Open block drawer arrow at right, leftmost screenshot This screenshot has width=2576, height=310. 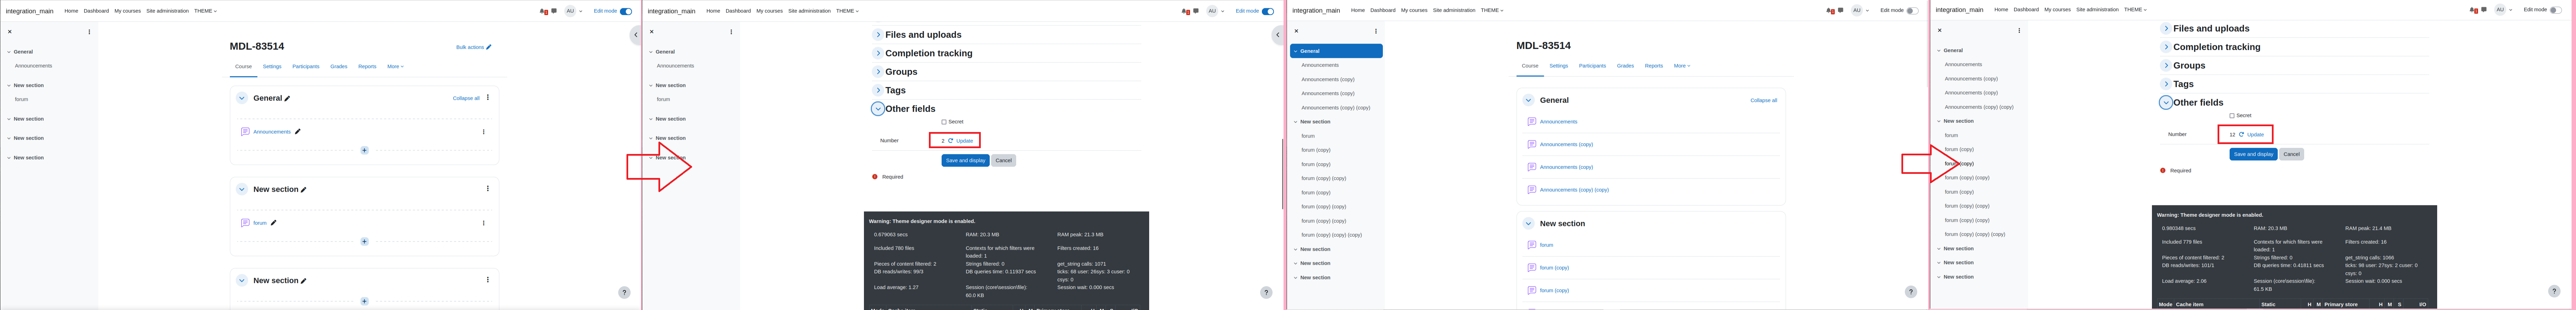tap(635, 35)
